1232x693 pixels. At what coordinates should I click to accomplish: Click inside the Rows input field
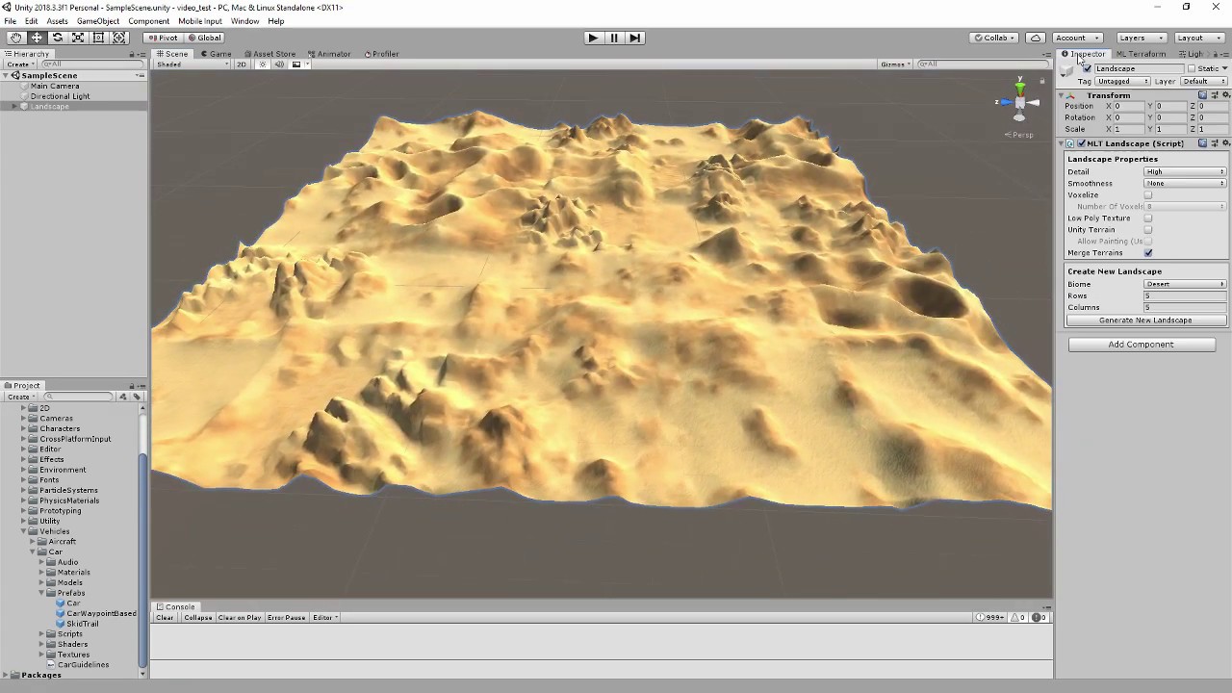pos(1185,296)
